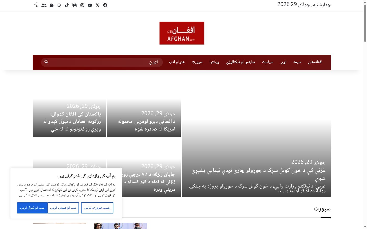The image size is (367, 229).
Task: Open the ساینس او ټیکنالوژي menu item
Action: (x=241, y=62)
